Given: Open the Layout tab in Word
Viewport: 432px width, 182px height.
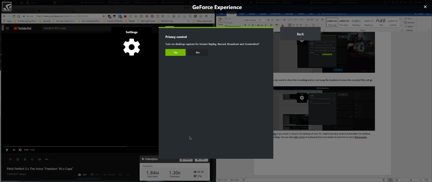Looking at the screenshot, I should pos(263,14).
